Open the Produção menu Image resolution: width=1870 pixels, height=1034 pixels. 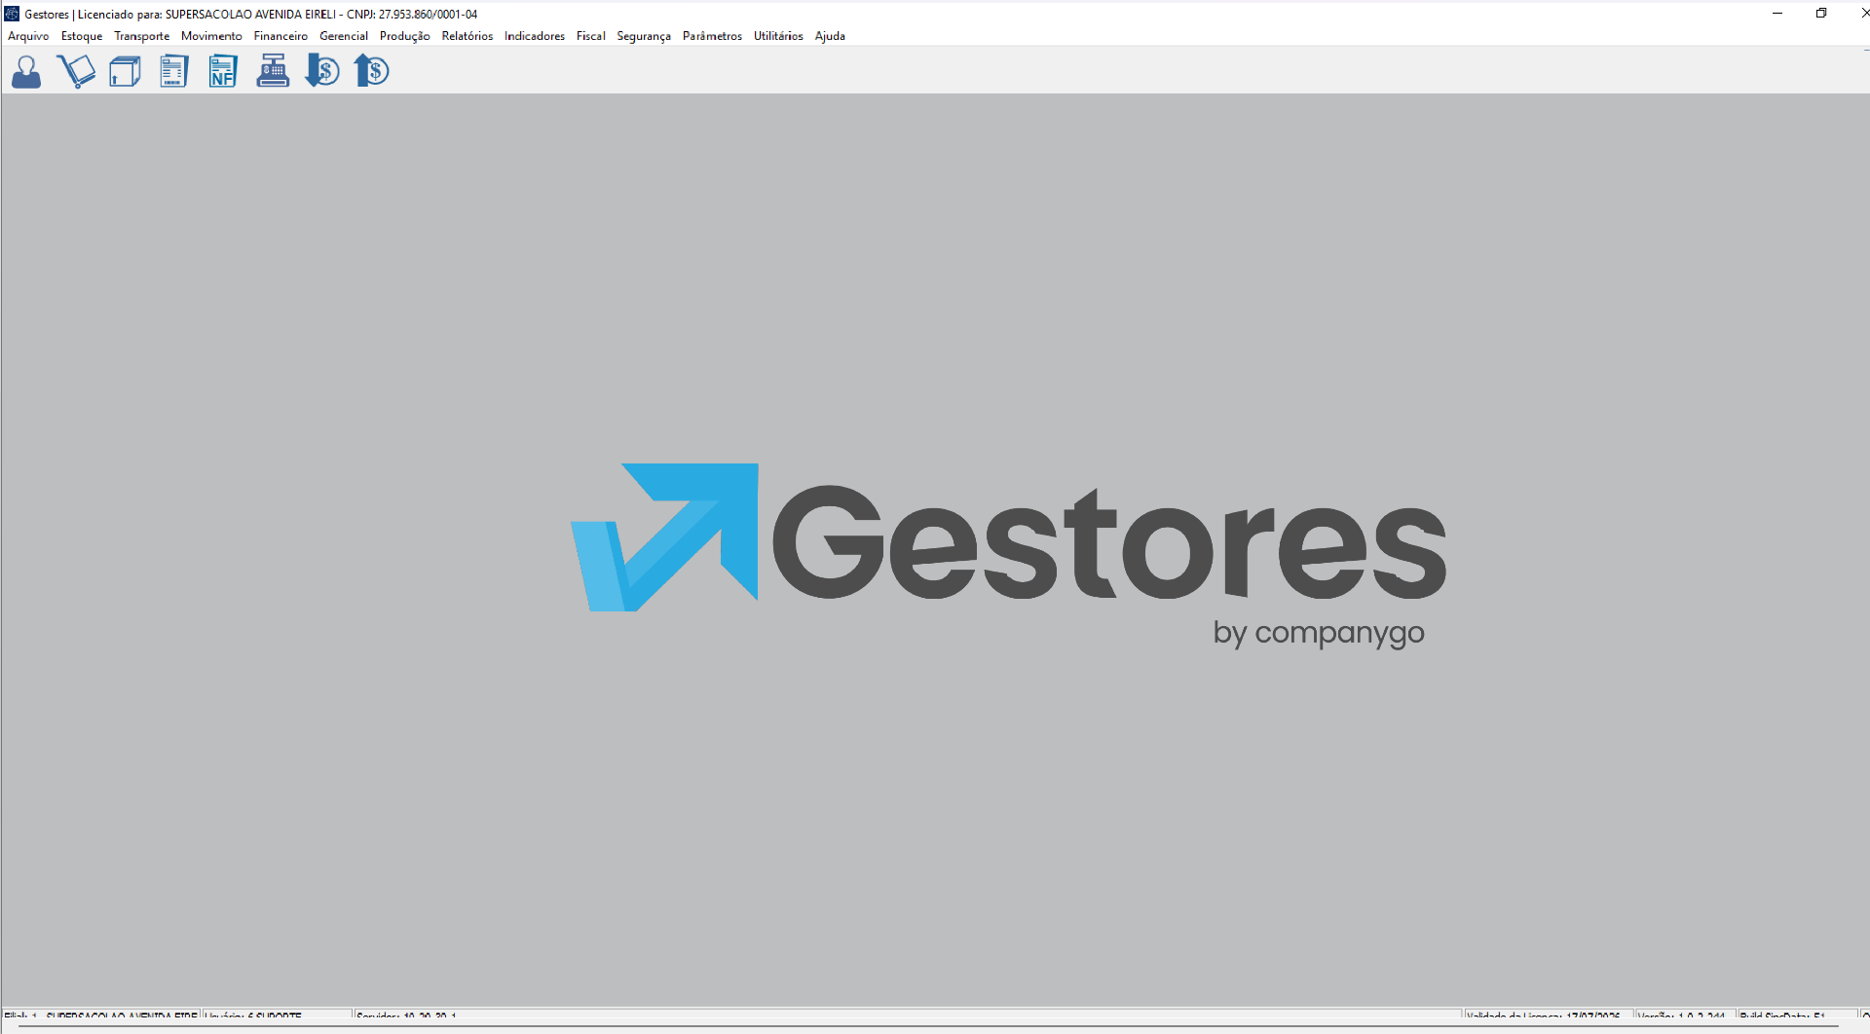click(x=404, y=36)
